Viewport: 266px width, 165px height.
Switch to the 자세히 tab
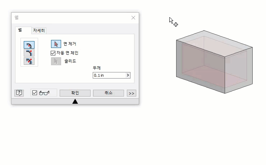coord(39,31)
